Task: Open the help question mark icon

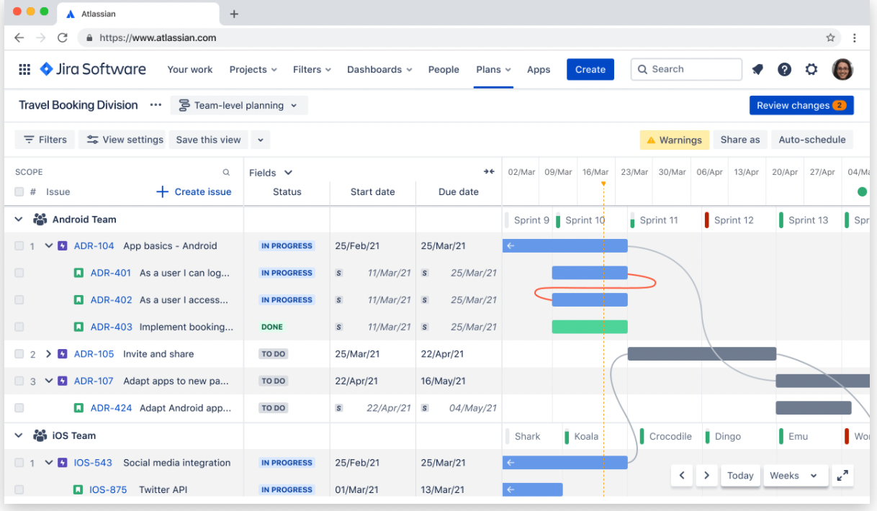Action: (x=785, y=69)
